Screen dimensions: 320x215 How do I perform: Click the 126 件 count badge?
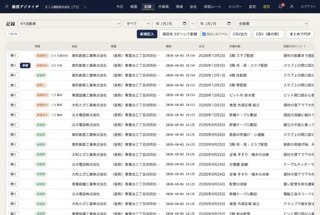tap(13, 34)
